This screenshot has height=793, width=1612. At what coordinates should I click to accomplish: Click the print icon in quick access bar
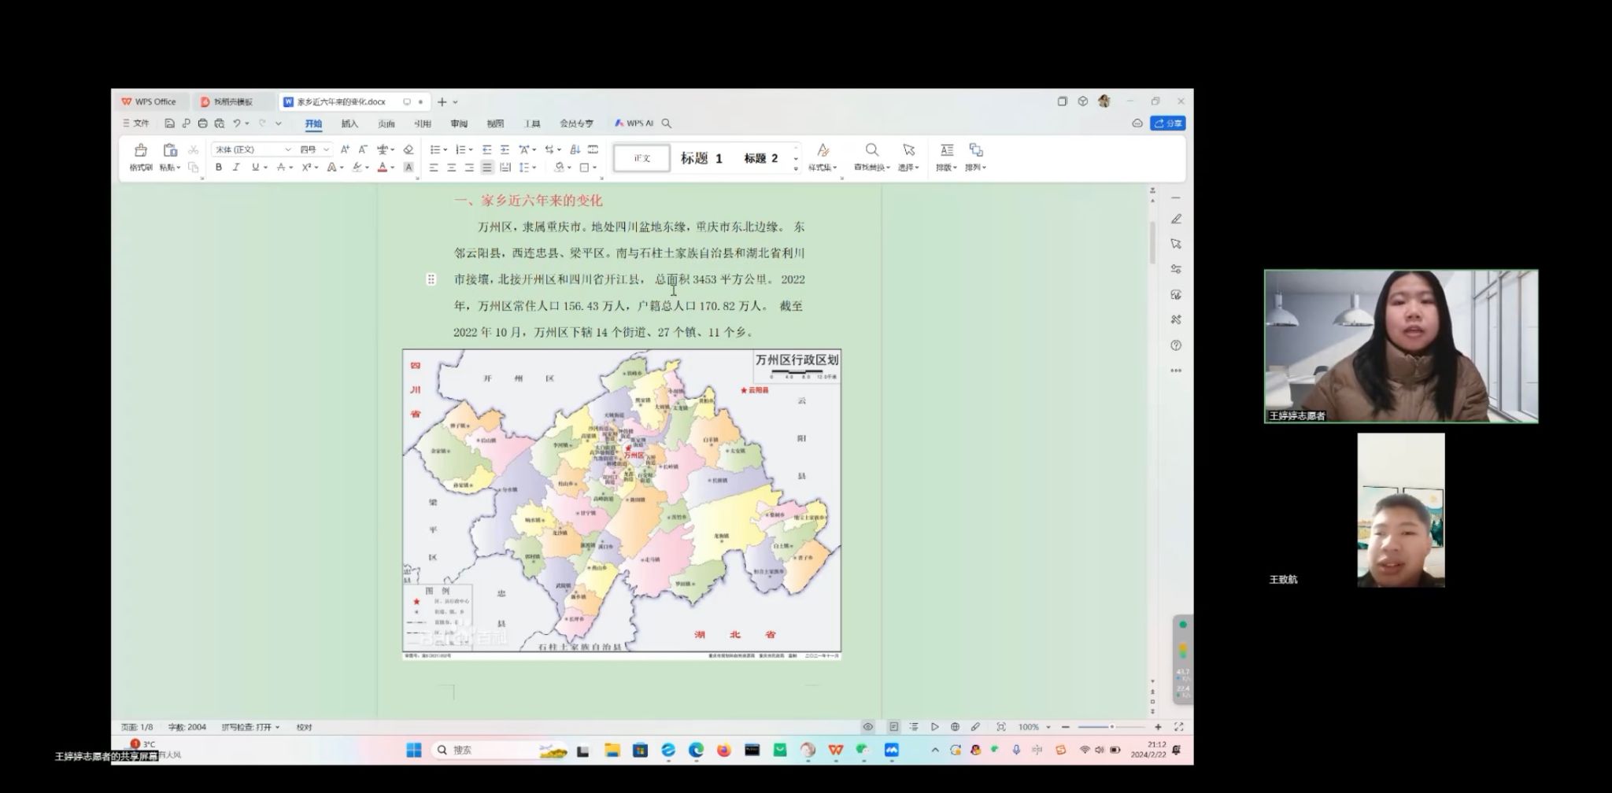pos(202,124)
